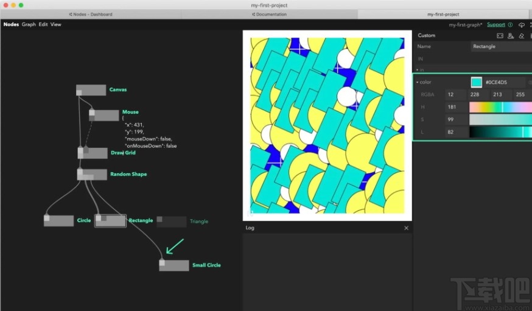Click the green RGBA value 228
This screenshot has height=311, width=532.
click(x=479, y=94)
